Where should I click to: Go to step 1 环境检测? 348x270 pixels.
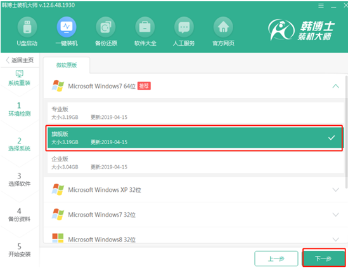[x=19, y=109]
